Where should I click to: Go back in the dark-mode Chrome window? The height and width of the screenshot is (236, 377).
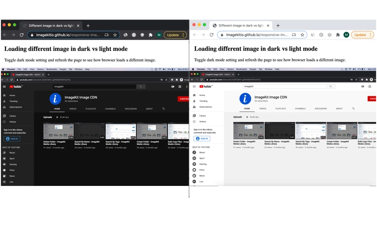pos(5,35)
